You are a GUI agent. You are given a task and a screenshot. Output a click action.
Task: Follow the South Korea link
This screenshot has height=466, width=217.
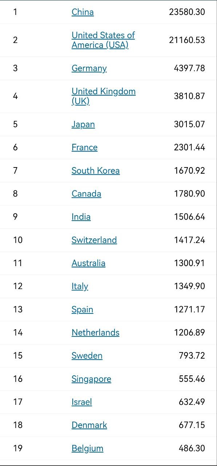pyautogui.click(x=96, y=170)
